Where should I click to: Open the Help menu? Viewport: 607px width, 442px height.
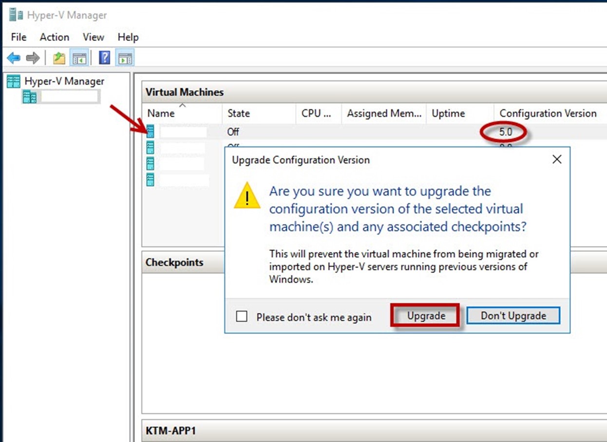[128, 37]
